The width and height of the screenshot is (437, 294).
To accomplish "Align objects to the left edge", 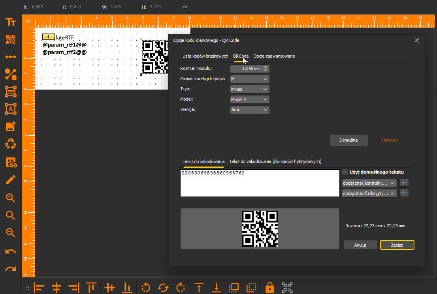I will coord(39,288).
